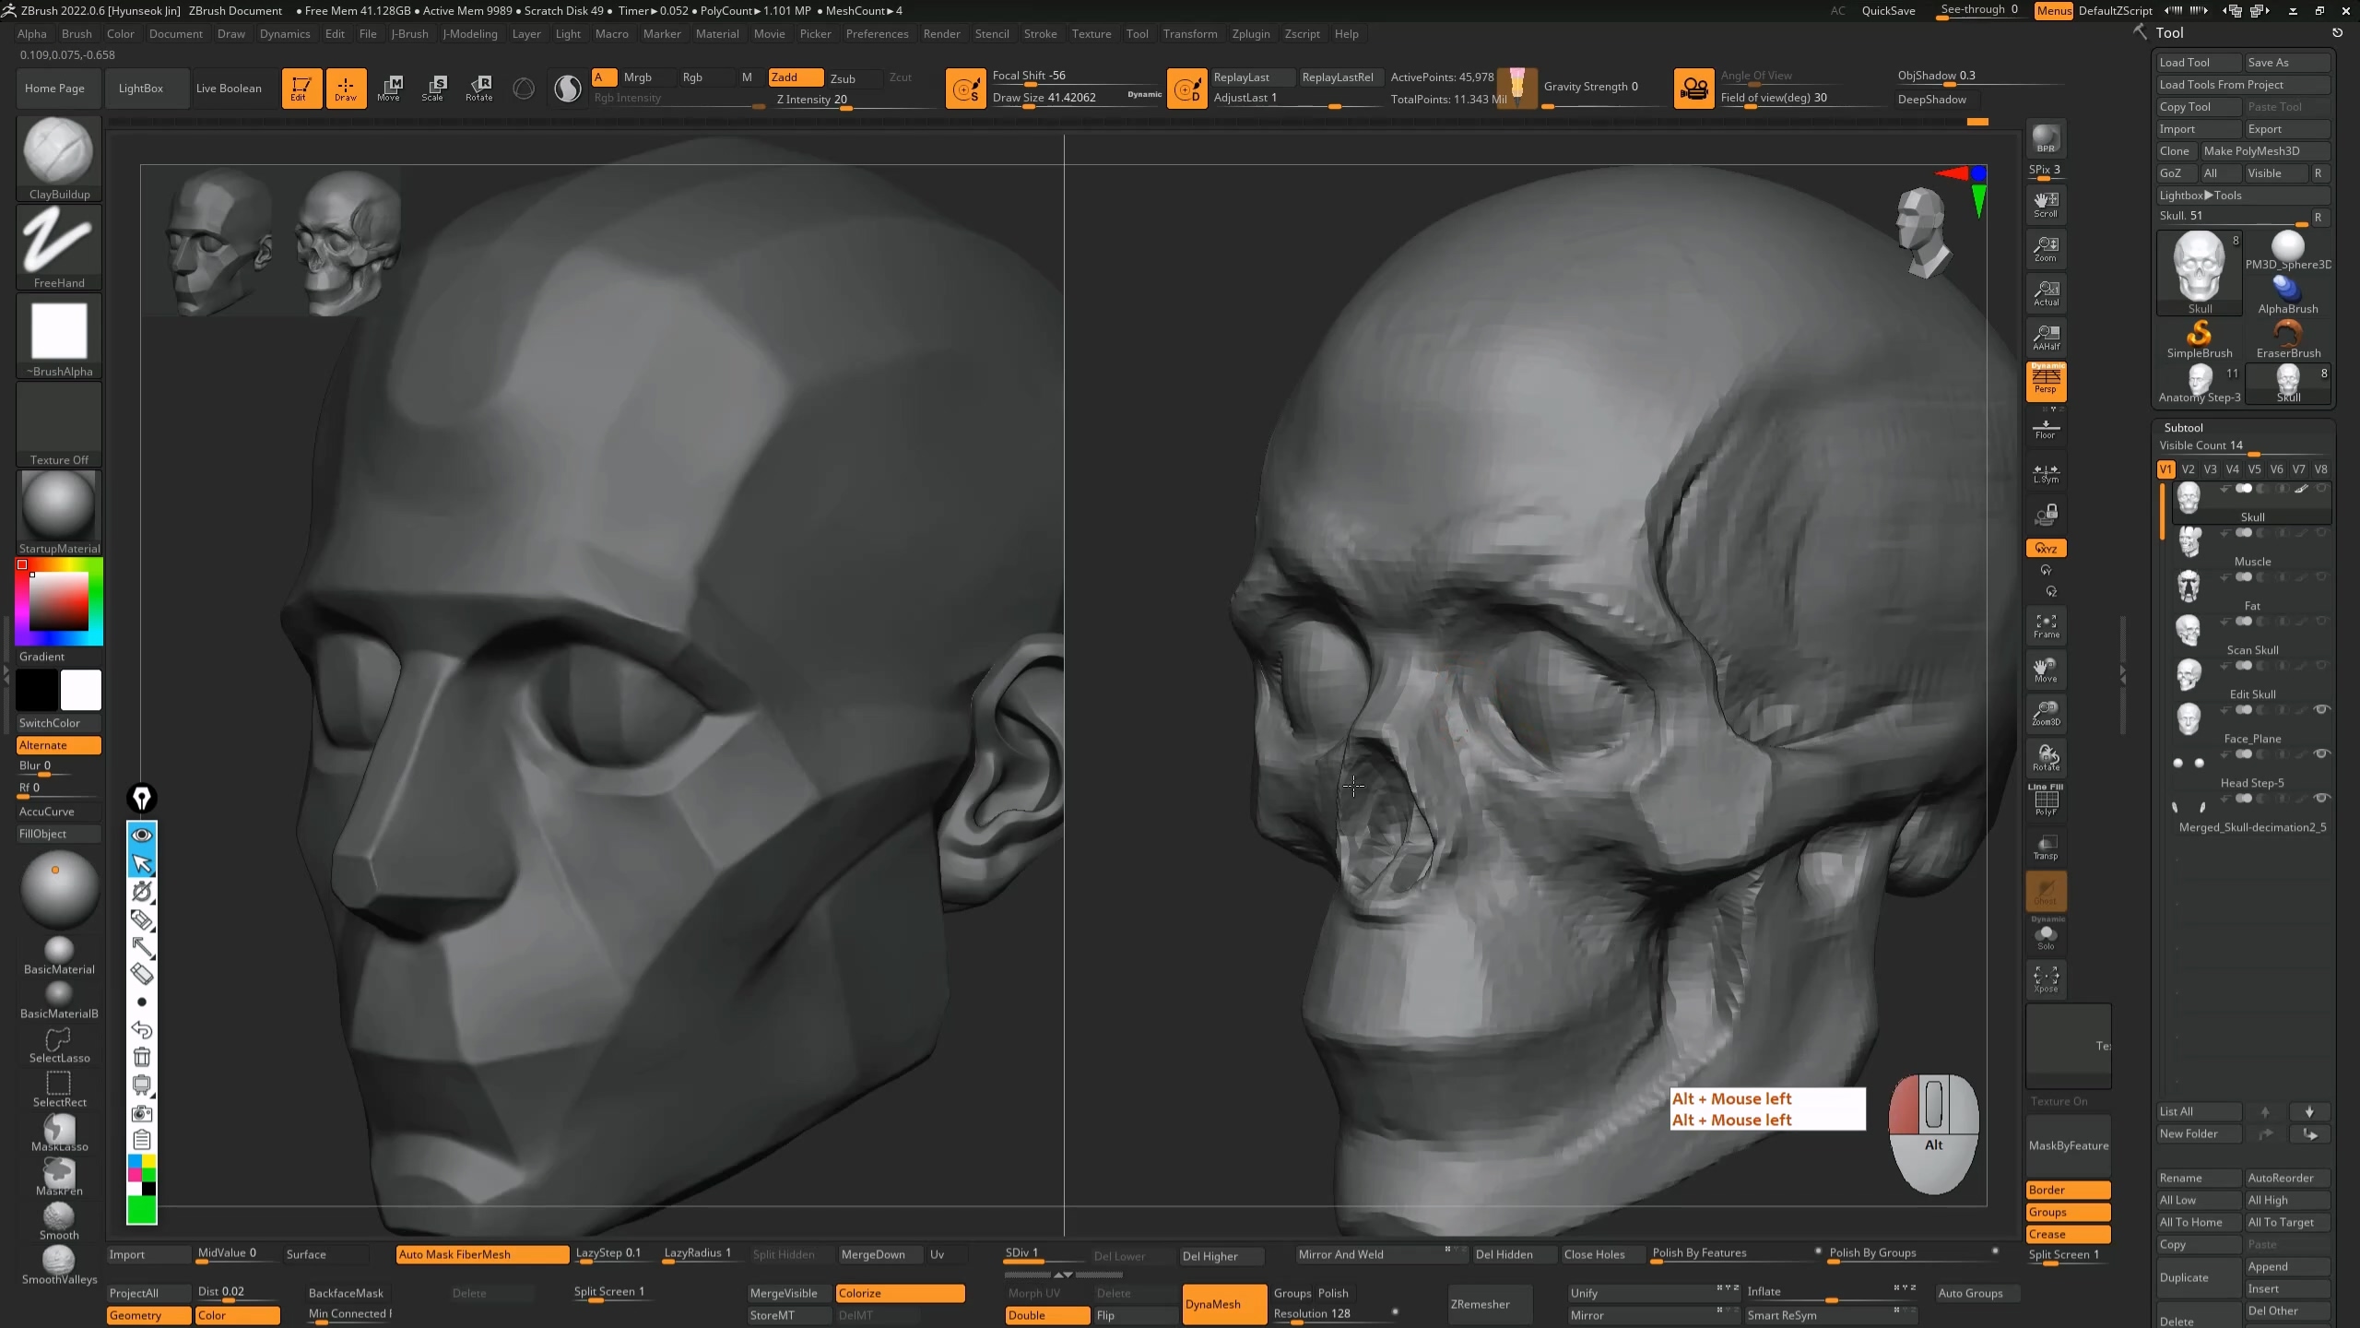Expand the Subtool palette header
The width and height of the screenshot is (2360, 1328).
tap(2183, 428)
